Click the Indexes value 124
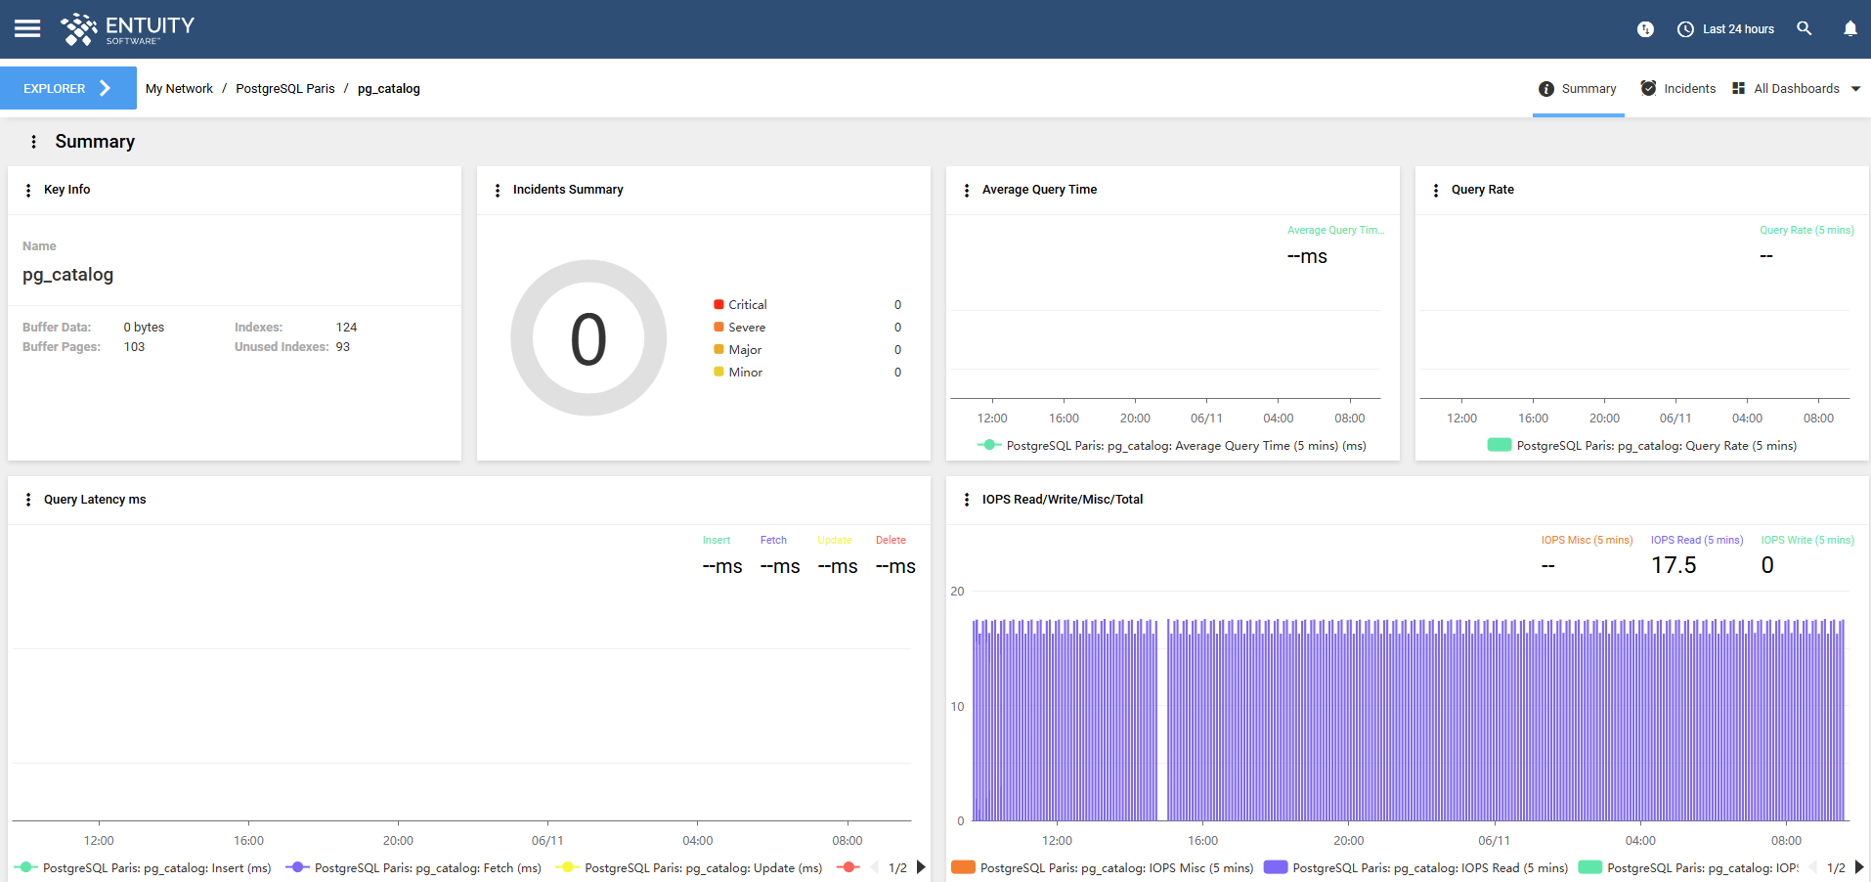 pos(346,328)
